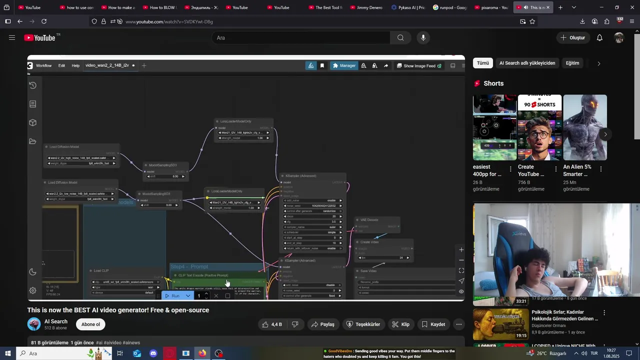Click the ComfyUI Run button

click(x=172, y=296)
